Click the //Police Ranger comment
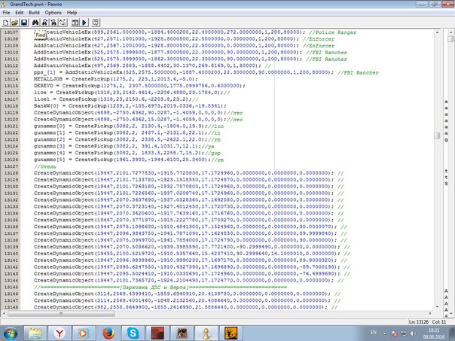Viewport: 455px width, 341px height. tap(332, 32)
